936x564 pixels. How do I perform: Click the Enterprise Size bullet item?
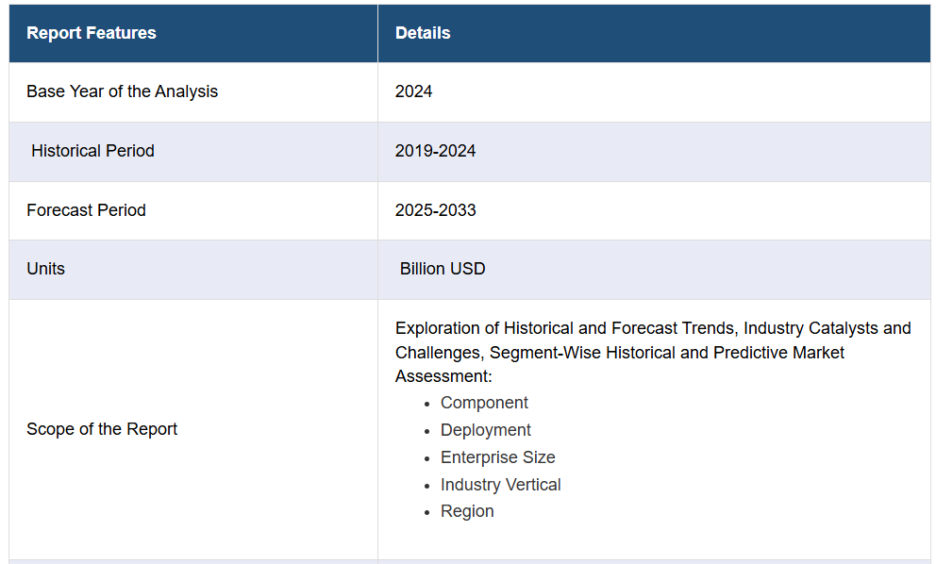click(x=498, y=457)
